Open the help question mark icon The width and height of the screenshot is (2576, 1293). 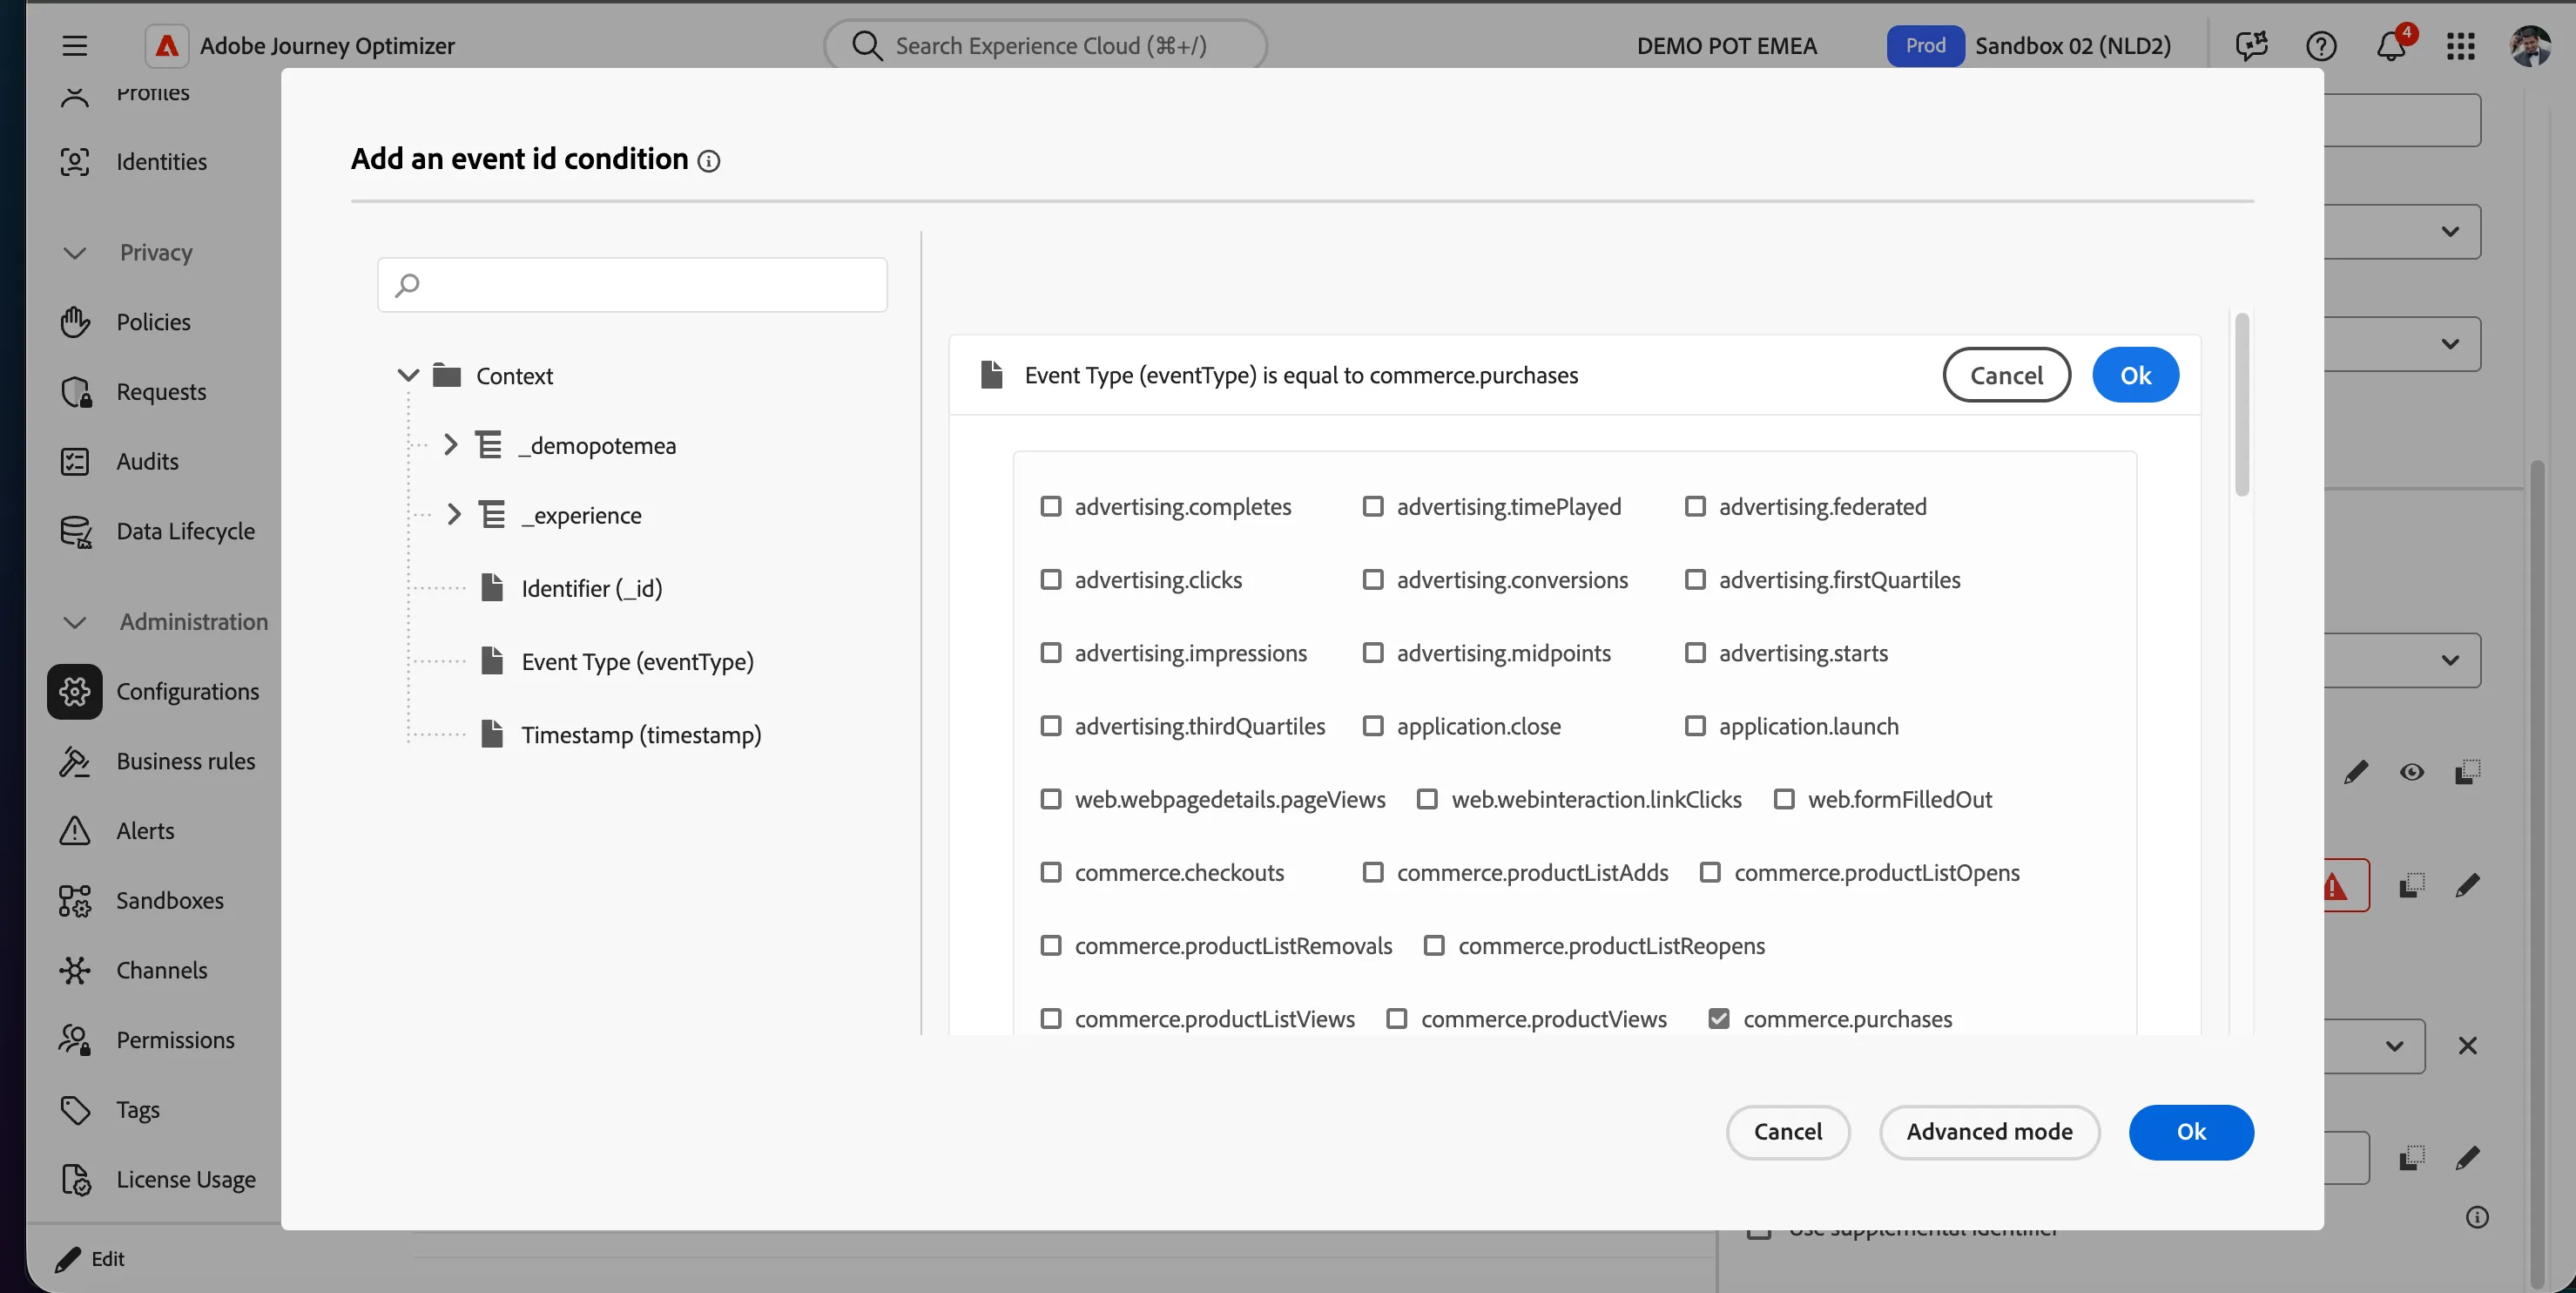[x=2321, y=46]
